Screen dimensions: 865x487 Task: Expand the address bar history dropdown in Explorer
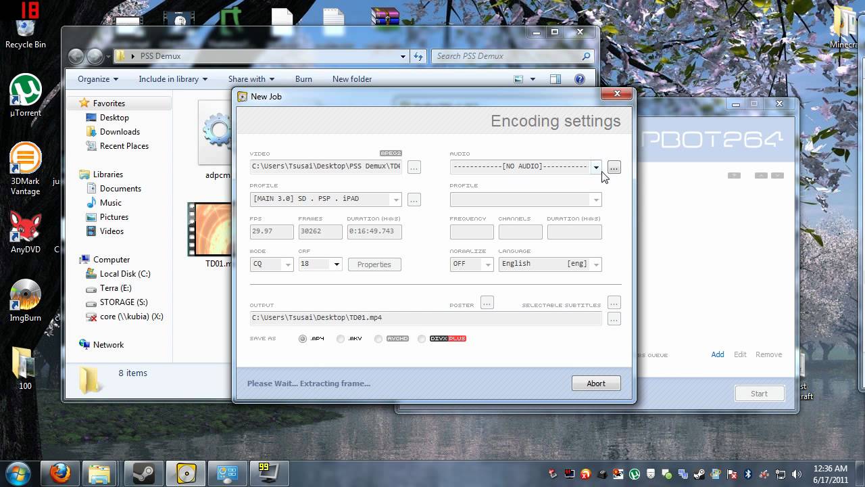pos(403,56)
